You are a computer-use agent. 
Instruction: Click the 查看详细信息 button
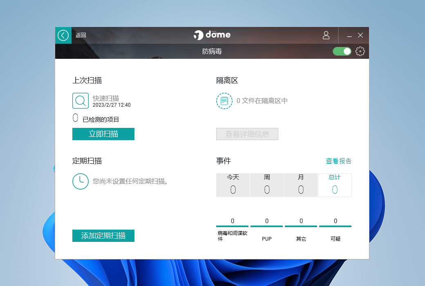click(247, 134)
